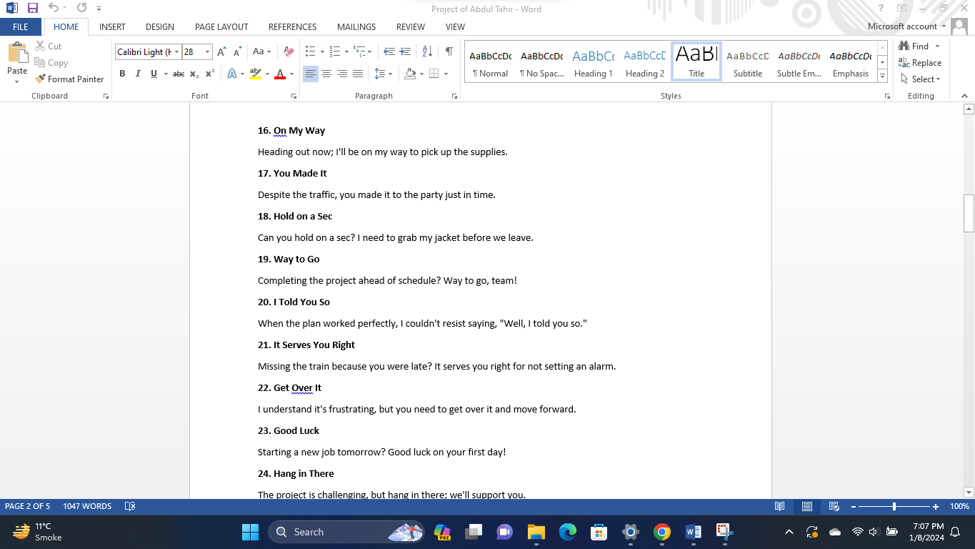The width and height of the screenshot is (975, 549).
Task: Switch to DESIGN tab
Action: pyautogui.click(x=160, y=26)
